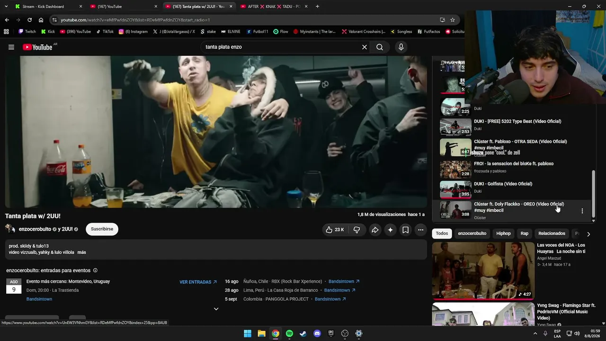The image size is (606, 341).
Task: Show hidden system tray icons
Action: pyautogui.click(x=535, y=333)
